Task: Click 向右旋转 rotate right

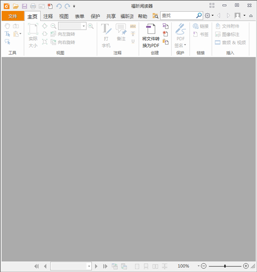Action: pos(63,42)
